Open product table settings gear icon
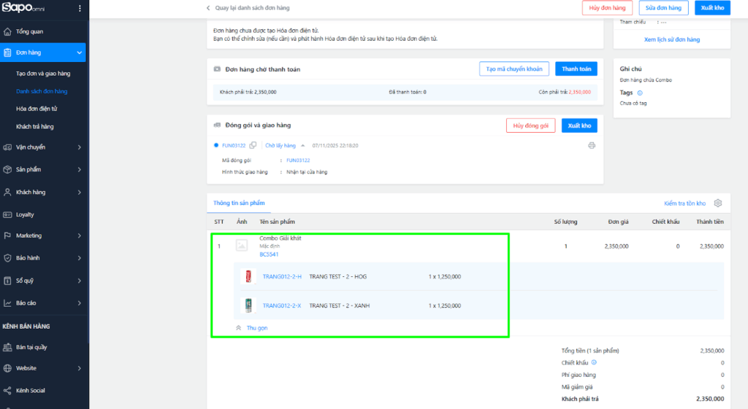 (717, 203)
